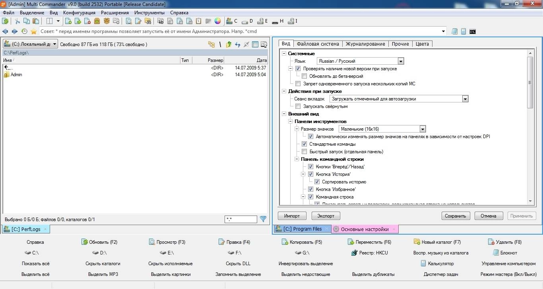This screenshot has width=543, height=289.
Task: Click drive H icon in toolbar
Action: pos(277,21)
